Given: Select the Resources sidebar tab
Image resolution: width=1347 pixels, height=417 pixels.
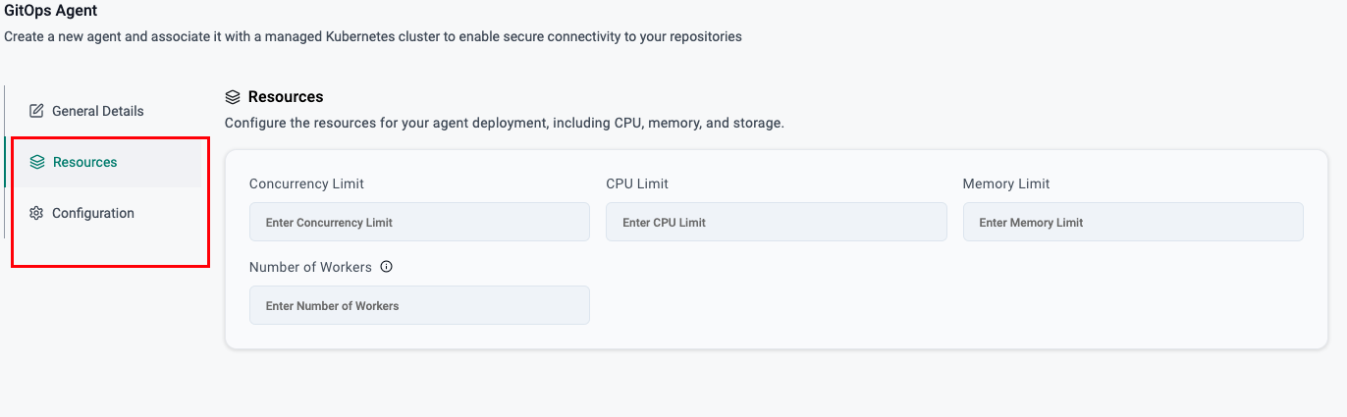Looking at the screenshot, I should coord(104,162).
